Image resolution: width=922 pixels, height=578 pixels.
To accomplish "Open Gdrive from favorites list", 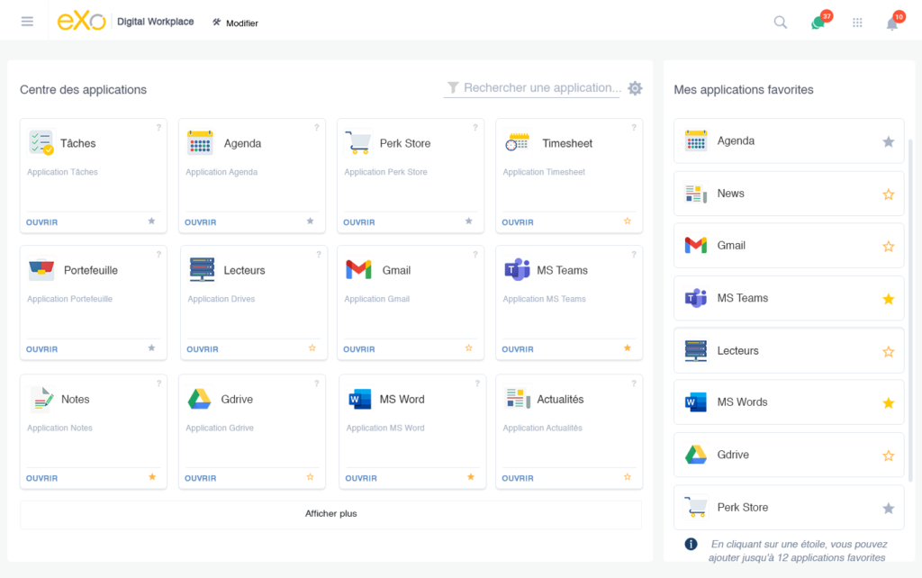I will 789,455.
